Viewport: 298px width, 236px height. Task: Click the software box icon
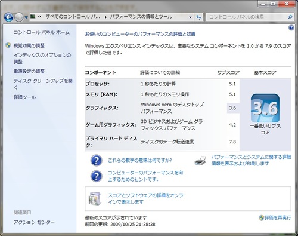(x=95, y=198)
